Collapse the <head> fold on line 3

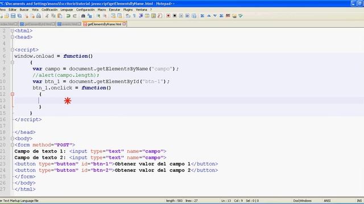(13, 37)
